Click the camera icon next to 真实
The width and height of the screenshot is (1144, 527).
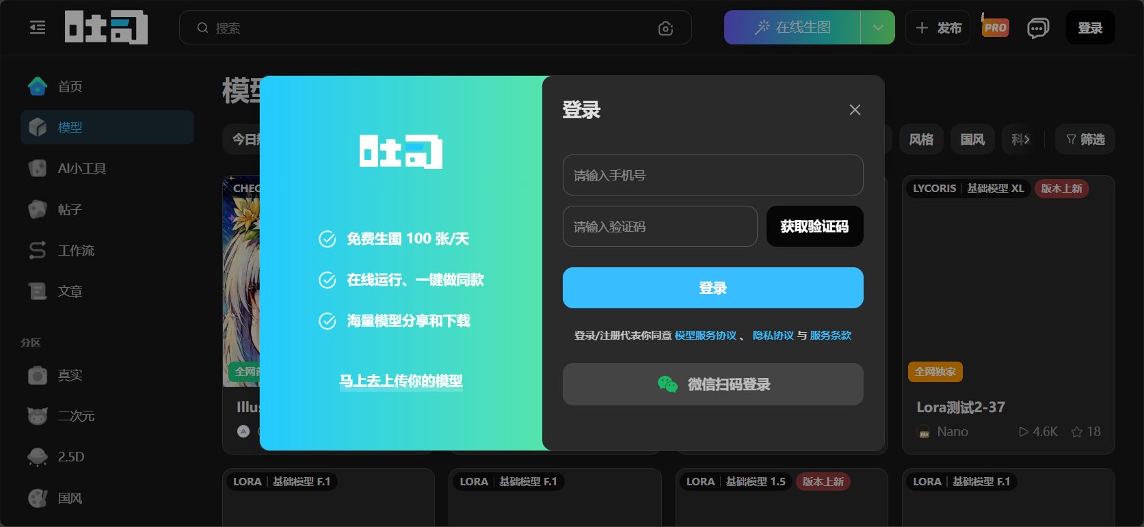pos(38,375)
